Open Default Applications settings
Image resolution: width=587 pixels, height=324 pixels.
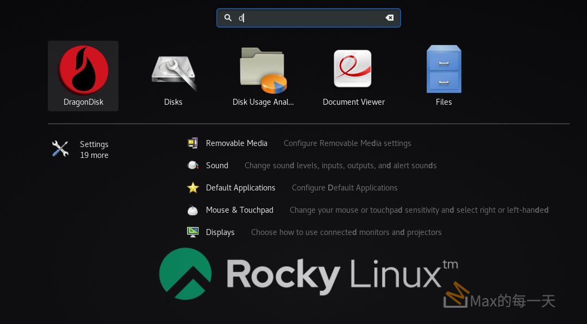240,187
